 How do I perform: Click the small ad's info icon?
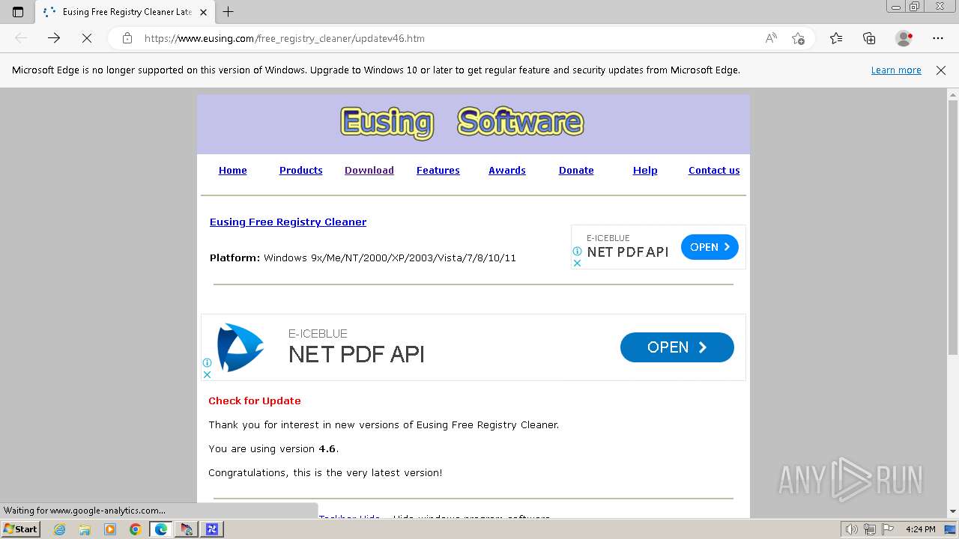click(x=577, y=252)
